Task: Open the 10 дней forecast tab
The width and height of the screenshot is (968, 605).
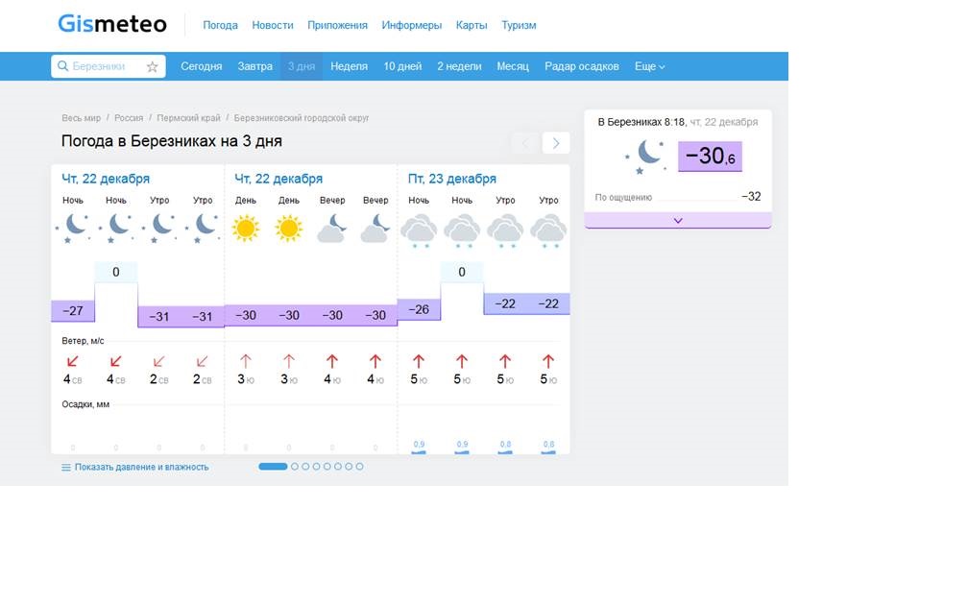Action: 402,66
